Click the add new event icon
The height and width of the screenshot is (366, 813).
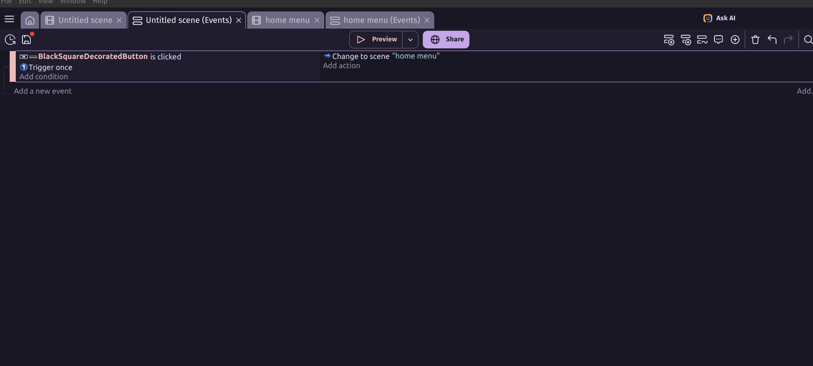(669, 40)
